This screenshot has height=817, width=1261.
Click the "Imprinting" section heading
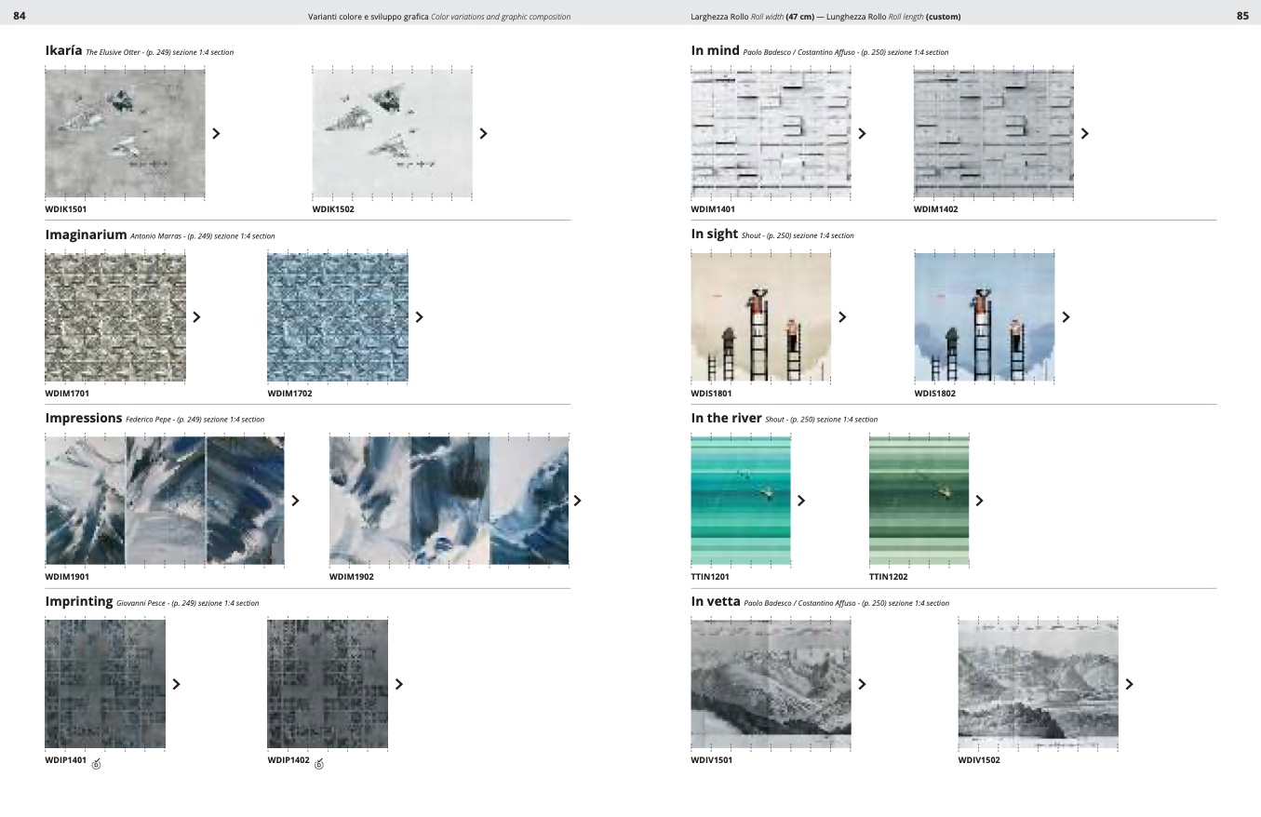click(79, 602)
